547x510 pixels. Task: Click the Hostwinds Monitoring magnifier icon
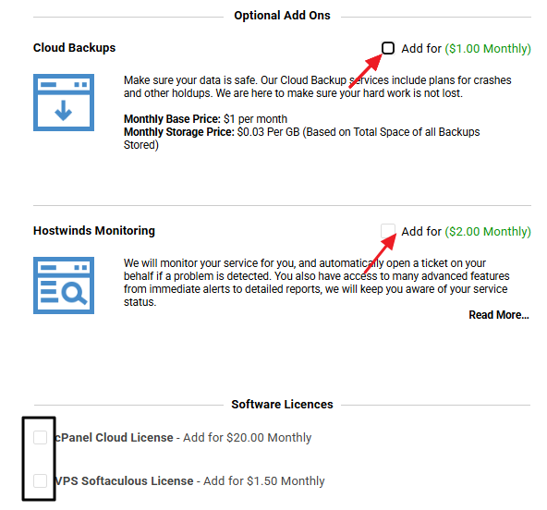point(64,285)
